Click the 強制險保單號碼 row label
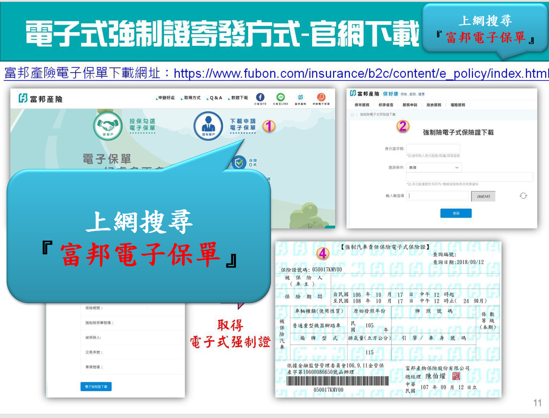This screenshot has width=549, height=418. click(99, 323)
